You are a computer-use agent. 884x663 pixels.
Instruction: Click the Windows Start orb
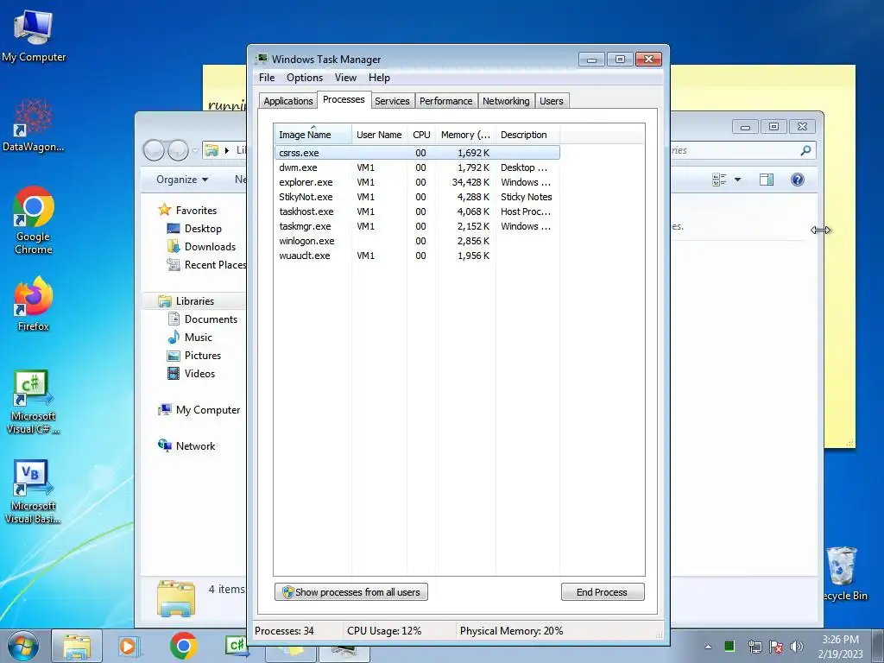click(23, 646)
